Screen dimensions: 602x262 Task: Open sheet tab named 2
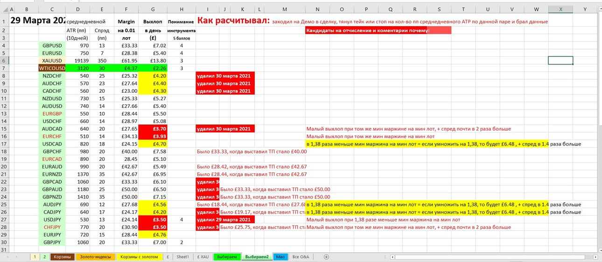click(x=45, y=257)
